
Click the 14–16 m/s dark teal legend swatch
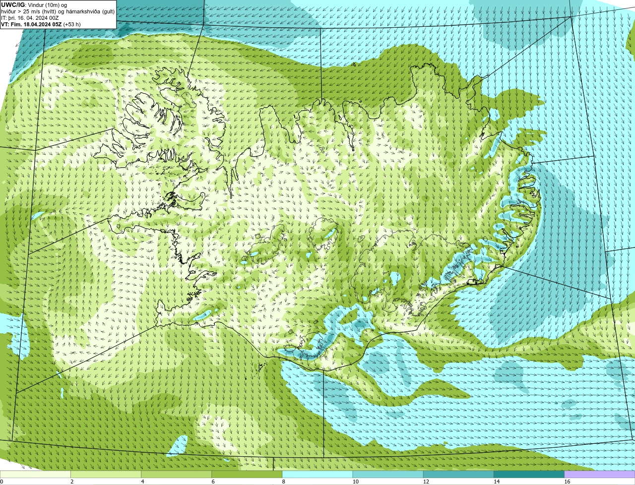529,475
